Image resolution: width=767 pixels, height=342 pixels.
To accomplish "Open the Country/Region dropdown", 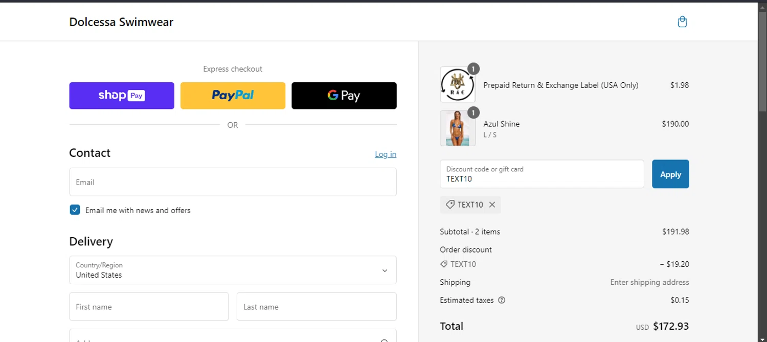I will (233, 270).
